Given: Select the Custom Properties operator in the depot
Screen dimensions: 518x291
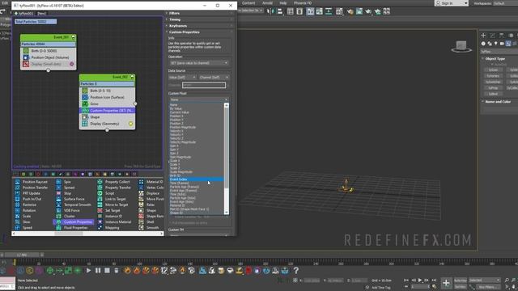Looking at the screenshot, I should coord(74,222).
